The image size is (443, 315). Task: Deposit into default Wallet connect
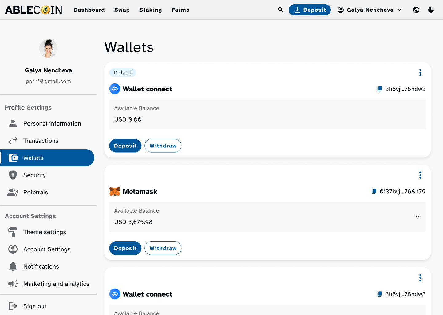125,146
